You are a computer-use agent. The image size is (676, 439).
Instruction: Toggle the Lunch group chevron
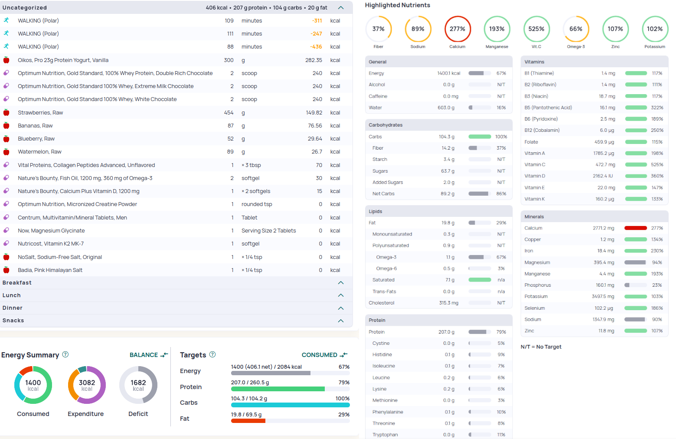pyautogui.click(x=341, y=295)
